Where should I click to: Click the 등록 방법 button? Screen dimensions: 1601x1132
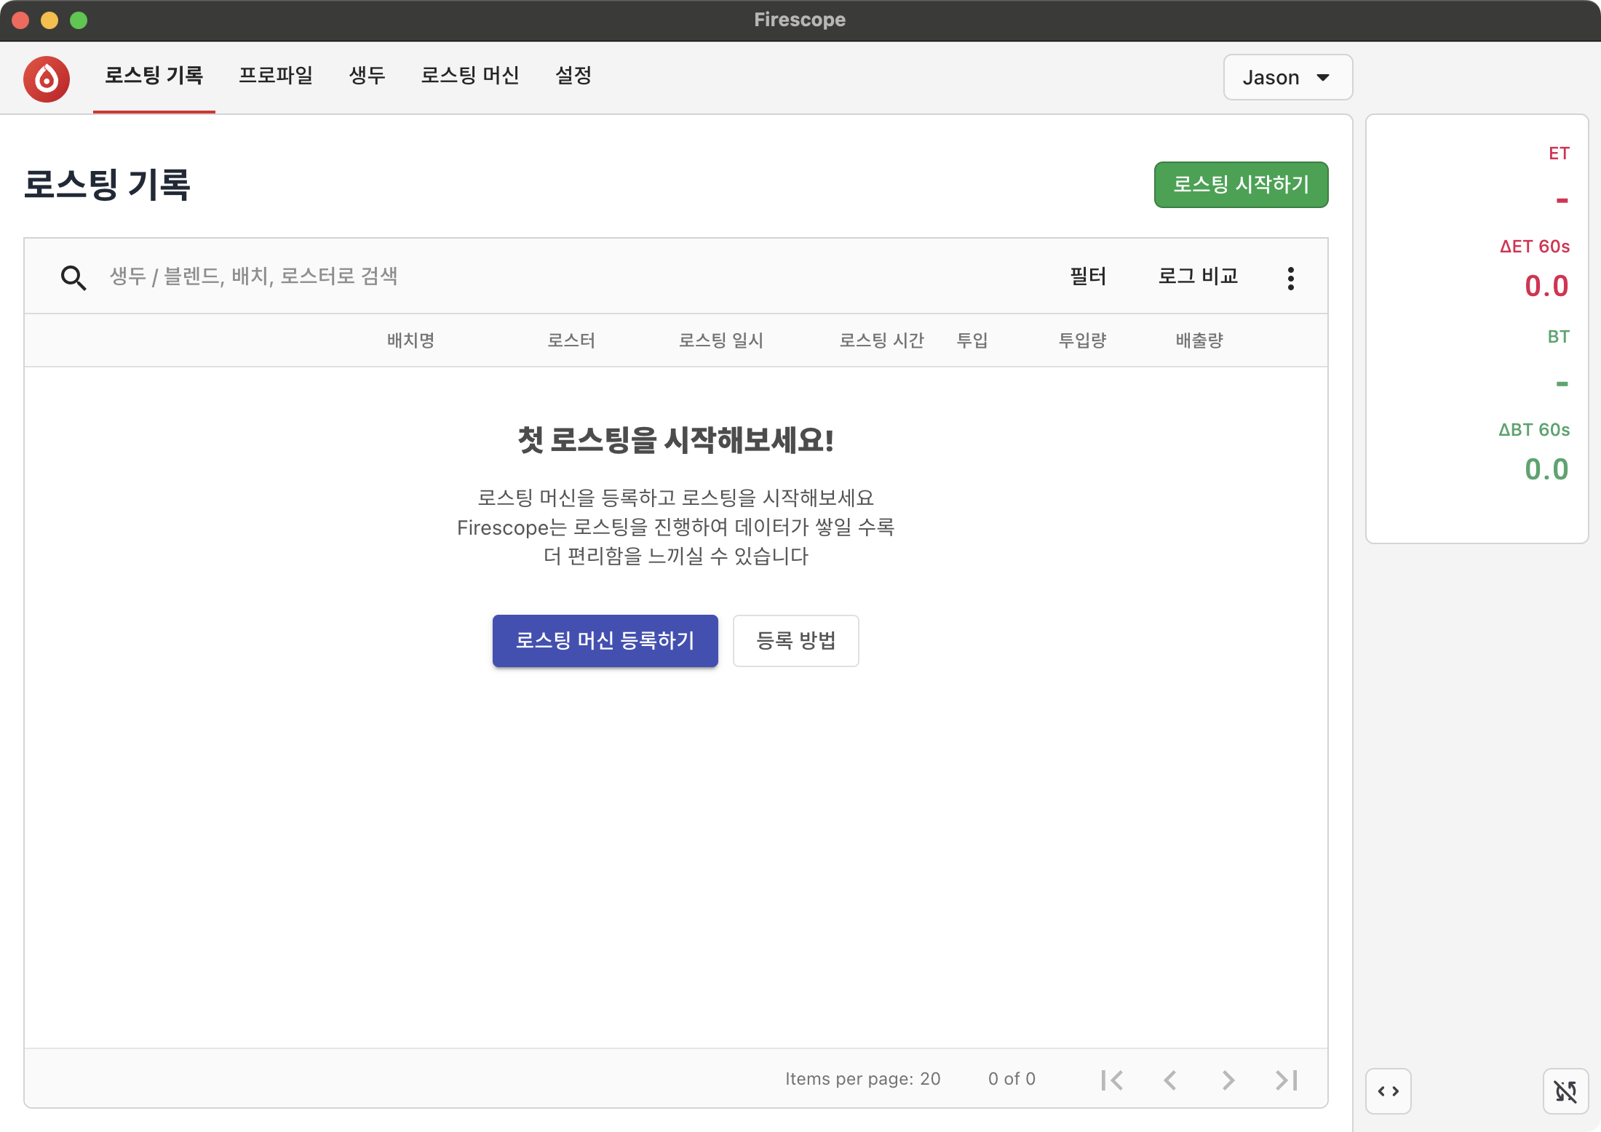click(x=795, y=641)
